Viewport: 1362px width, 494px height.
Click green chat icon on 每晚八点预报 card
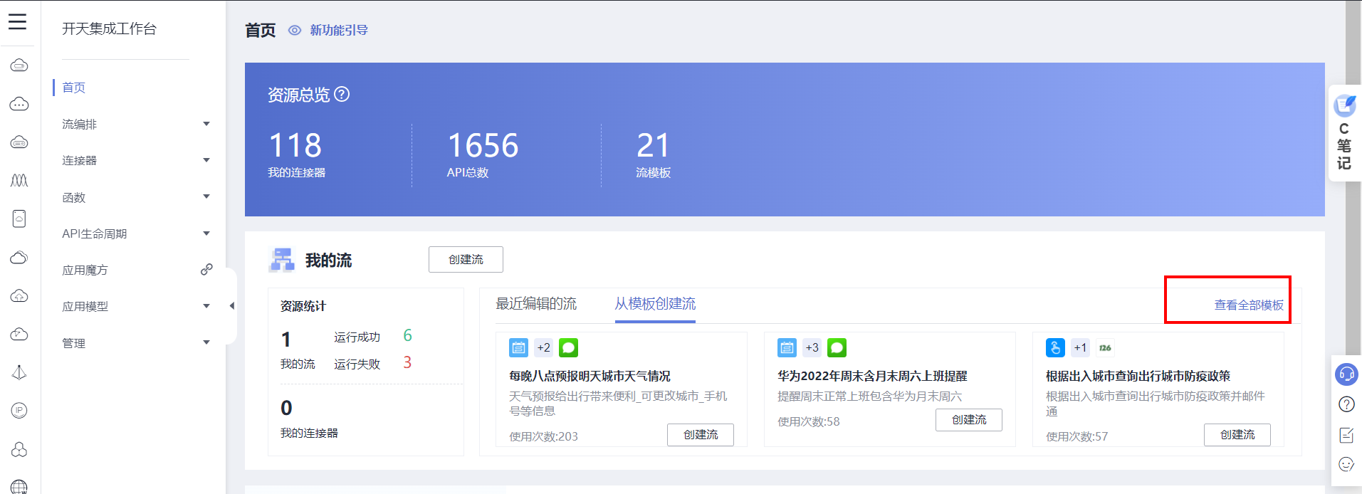(568, 347)
